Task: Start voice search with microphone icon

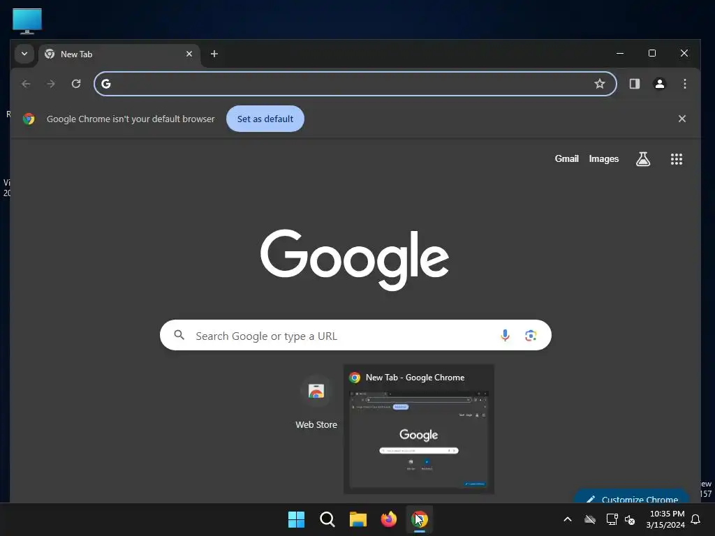Action: tap(505, 336)
